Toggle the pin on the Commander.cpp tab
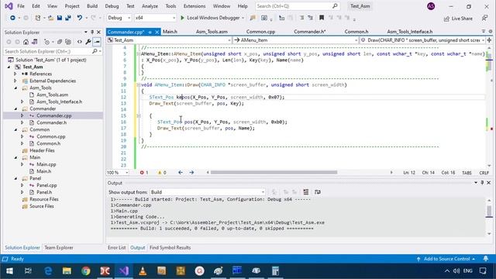 point(150,32)
